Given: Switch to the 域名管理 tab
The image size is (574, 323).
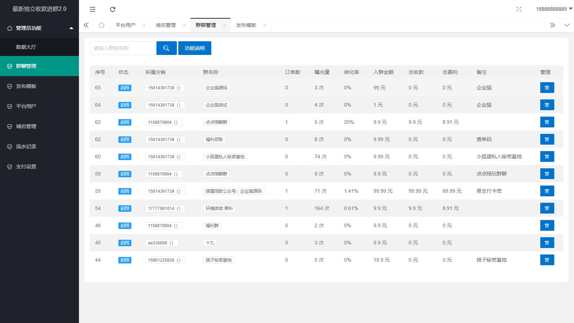Looking at the screenshot, I should tap(166, 25).
